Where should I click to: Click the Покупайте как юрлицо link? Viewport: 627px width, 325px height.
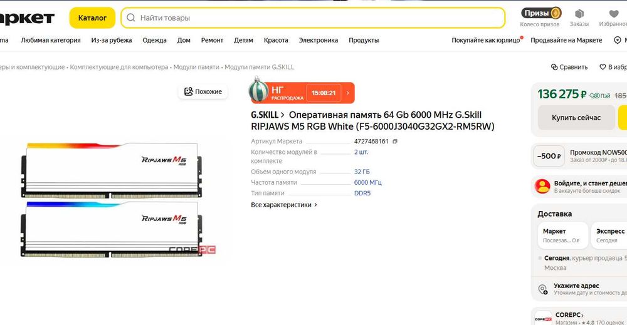point(486,40)
